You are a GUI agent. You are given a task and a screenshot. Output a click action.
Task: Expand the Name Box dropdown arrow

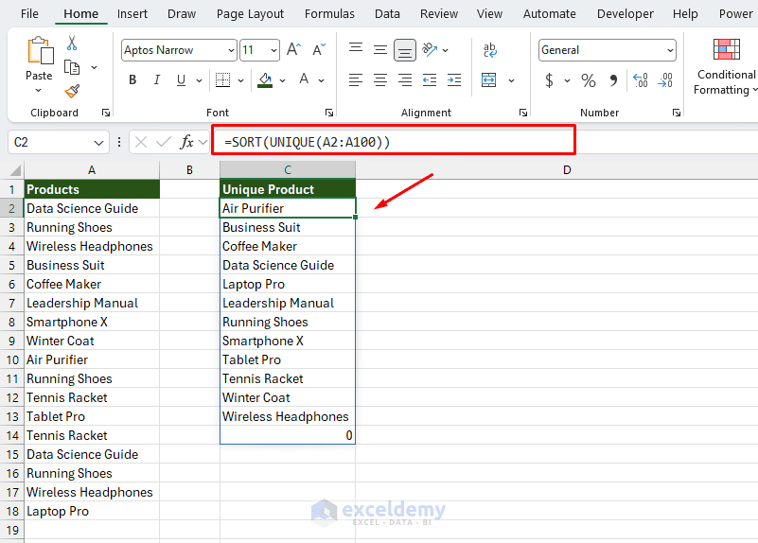point(98,143)
